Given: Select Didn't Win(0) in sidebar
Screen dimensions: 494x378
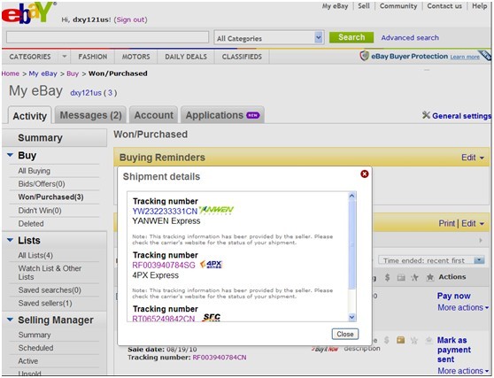Looking at the screenshot, I should [x=40, y=211].
